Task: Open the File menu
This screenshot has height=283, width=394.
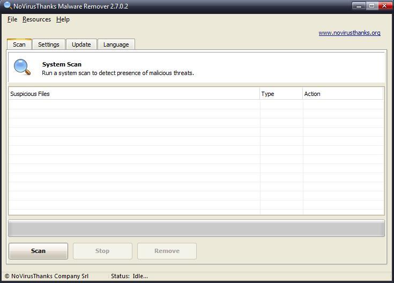Action: tap(12, 19)
